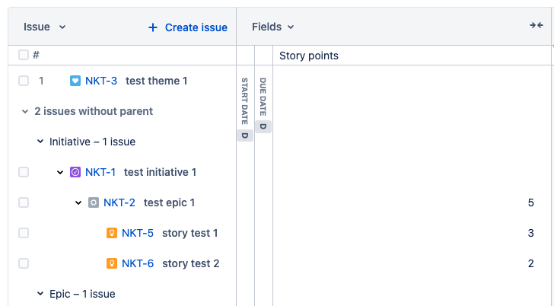Open the NKT-6 issue link

pos(138,263)
